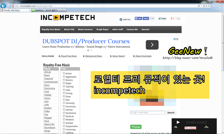Close the Royalty Free Music tab
This screenshot has height=134, width=224.
[30, 10]
